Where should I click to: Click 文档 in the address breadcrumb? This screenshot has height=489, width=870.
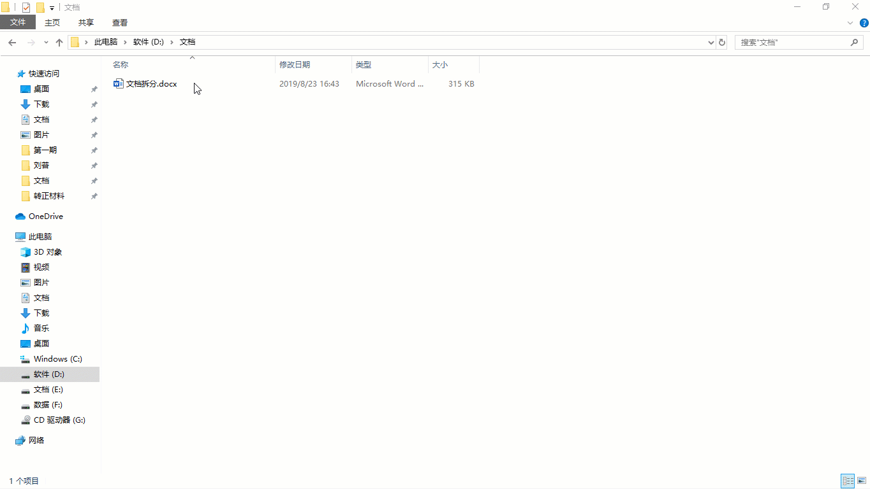tap(188, 42)
